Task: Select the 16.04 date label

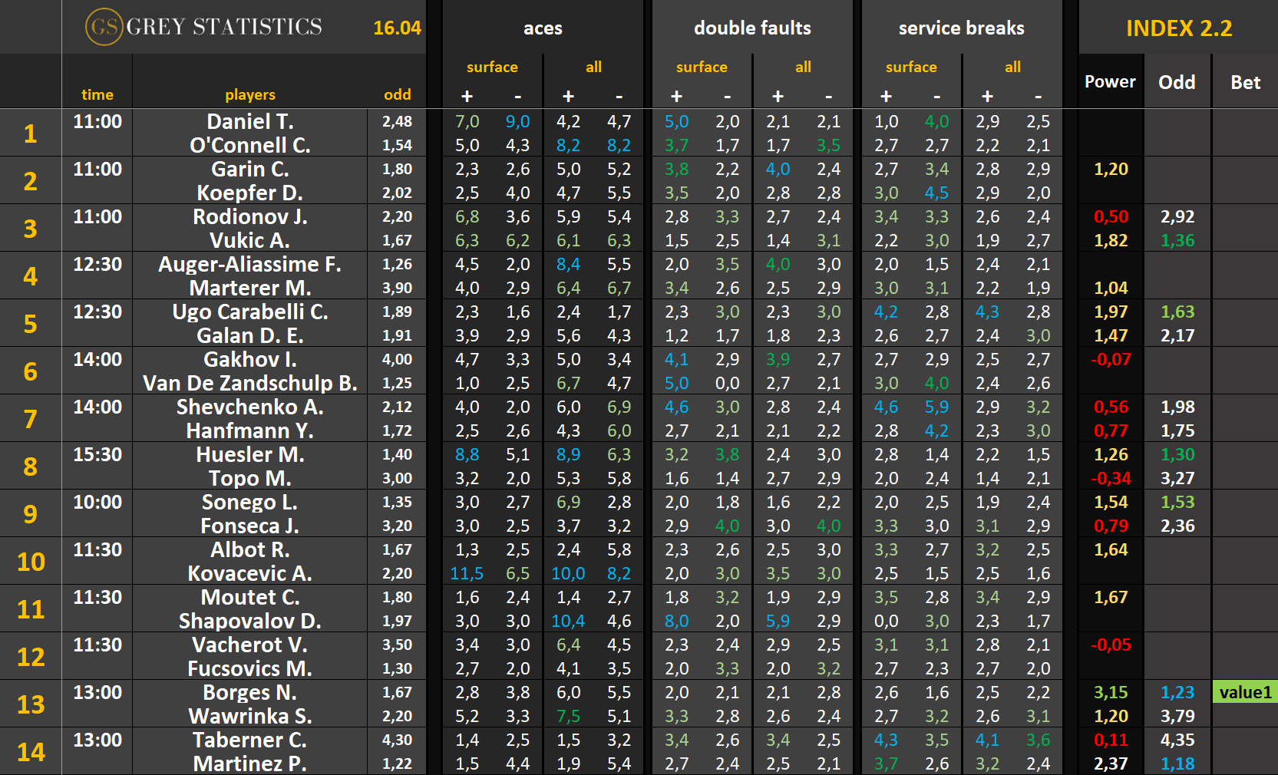Action: tap(397, 28)
